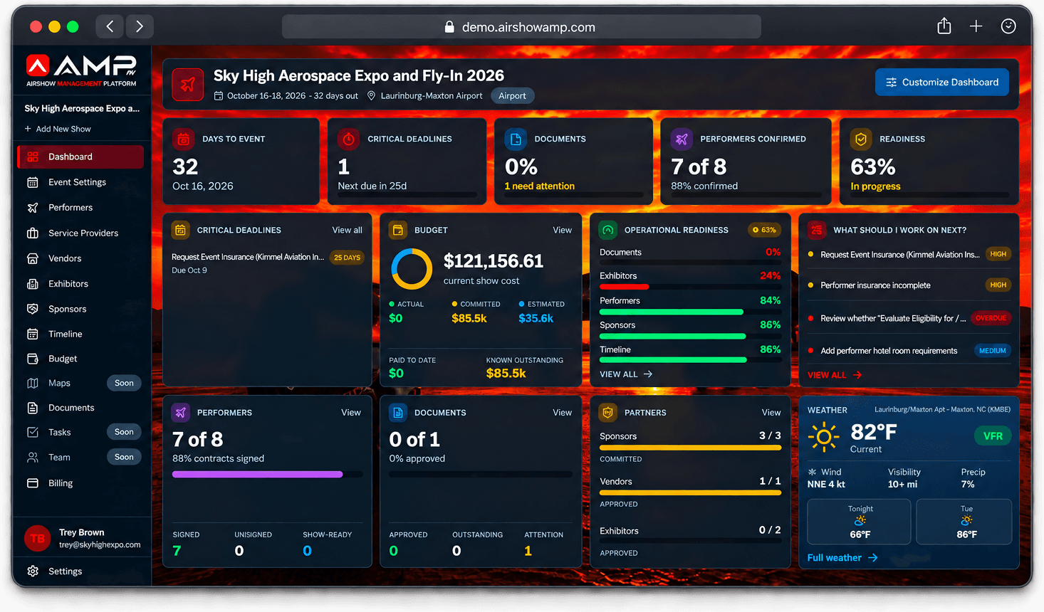Image resolution: width=1044 pixels, height=612 pixels.
Task: Click the Partners panel handshake icon
Action: 608,412
